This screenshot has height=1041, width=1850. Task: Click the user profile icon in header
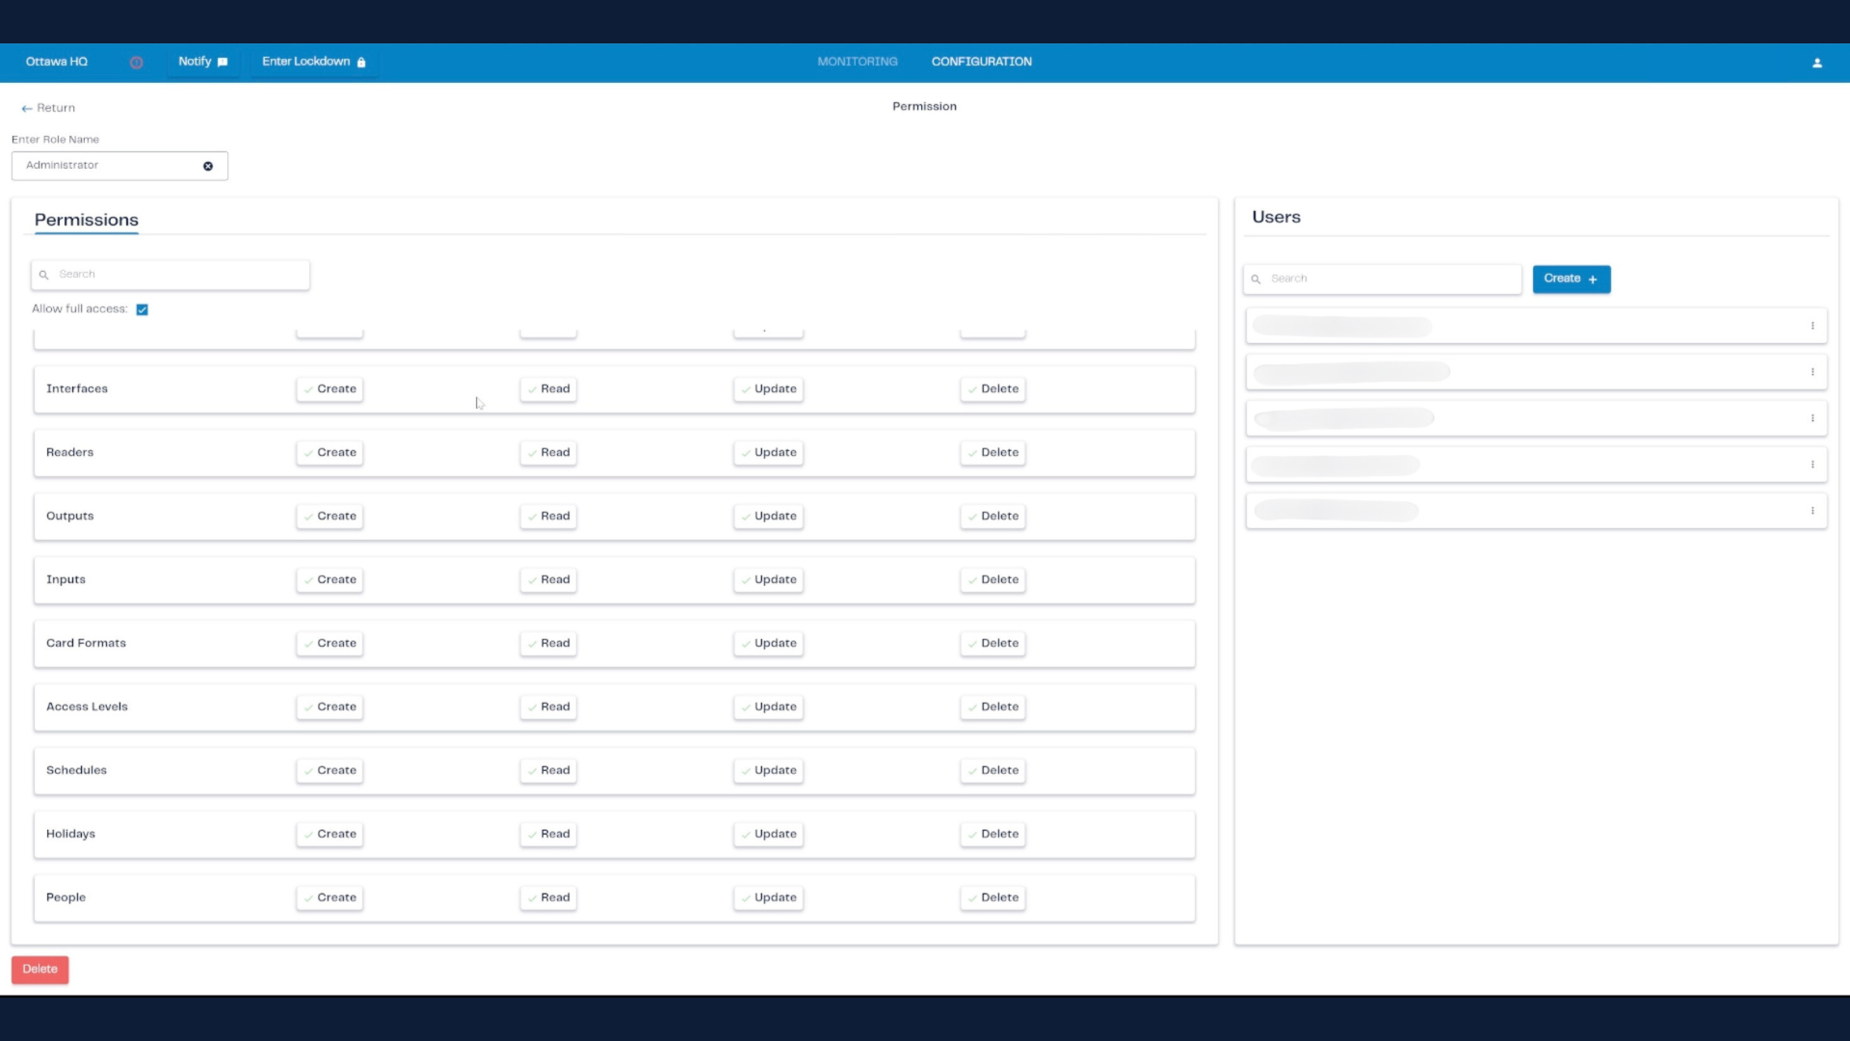pyautogui.click(x=1817, y=63)
